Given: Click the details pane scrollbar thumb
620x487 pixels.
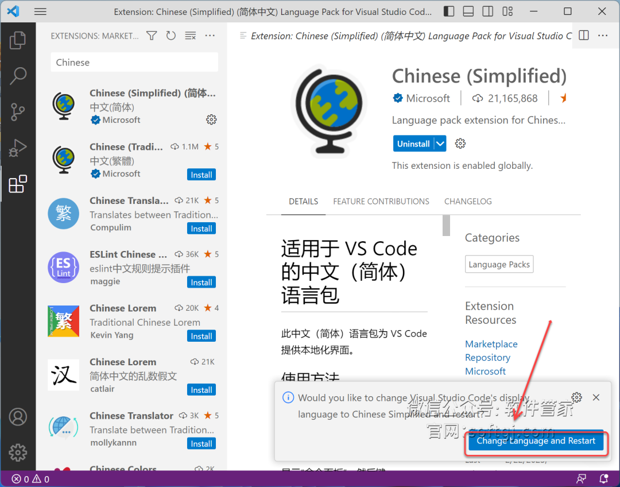Looking at the screenshot, I should [447, 226].
